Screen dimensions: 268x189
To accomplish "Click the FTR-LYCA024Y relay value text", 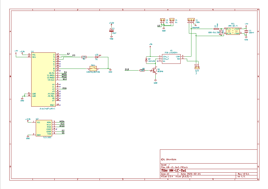I will coord(171,52).
